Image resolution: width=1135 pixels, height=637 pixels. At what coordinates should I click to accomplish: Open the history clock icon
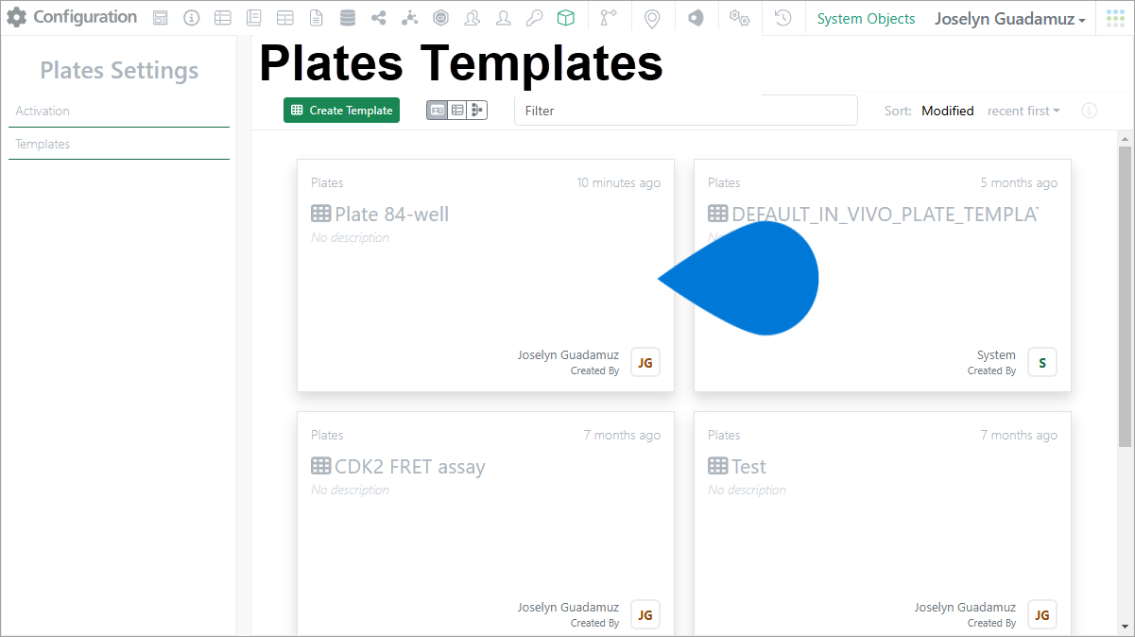point(783,18)
